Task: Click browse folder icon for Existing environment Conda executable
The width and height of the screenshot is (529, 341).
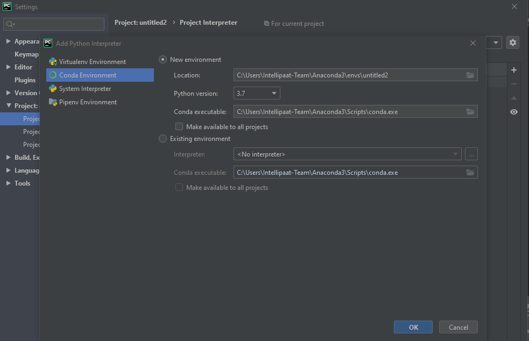Action: coord(470,173)
